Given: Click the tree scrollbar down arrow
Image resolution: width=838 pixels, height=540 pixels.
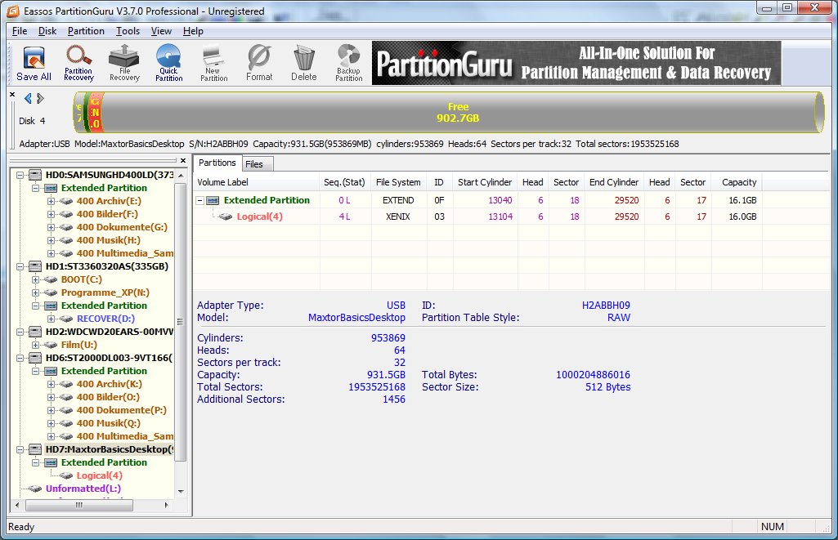Looking at the screenshot, I should tap(180, 492).
